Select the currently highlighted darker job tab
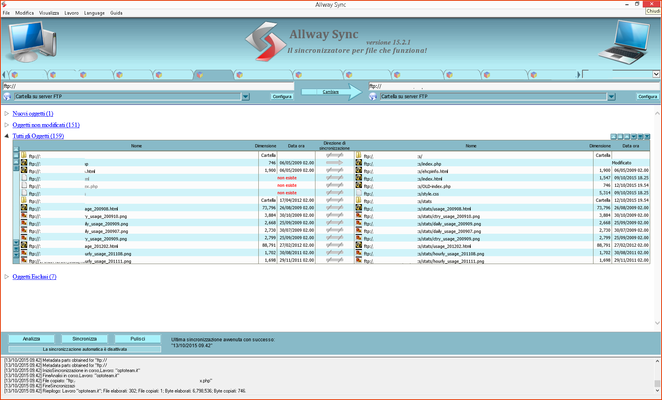The height and width of the screenshot is (400, 662). click(213, 75)
